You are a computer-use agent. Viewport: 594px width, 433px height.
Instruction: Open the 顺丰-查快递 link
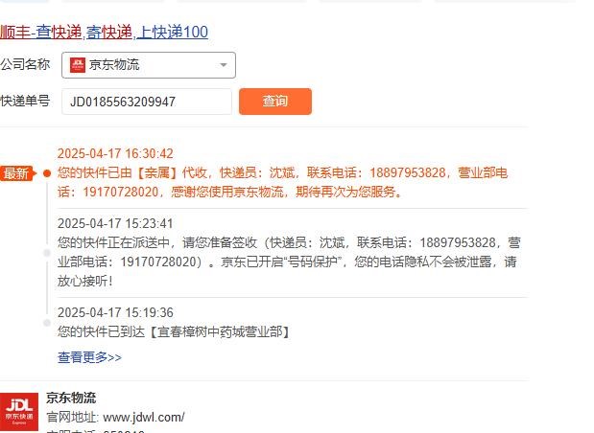[x=41, y=33]
